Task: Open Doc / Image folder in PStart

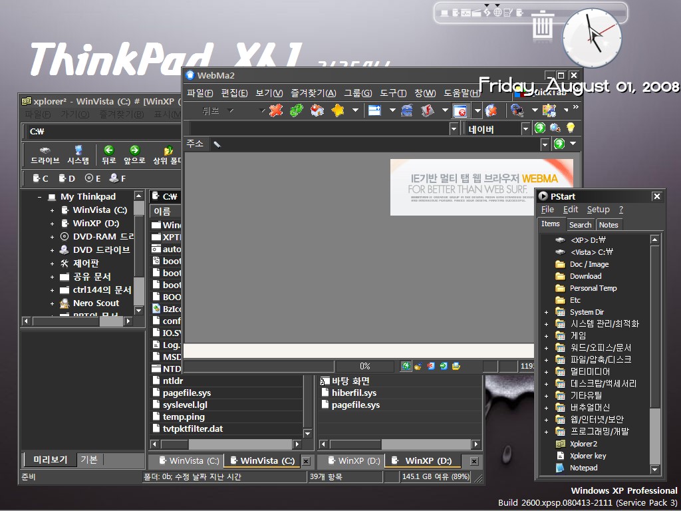Action: point(583,264)
